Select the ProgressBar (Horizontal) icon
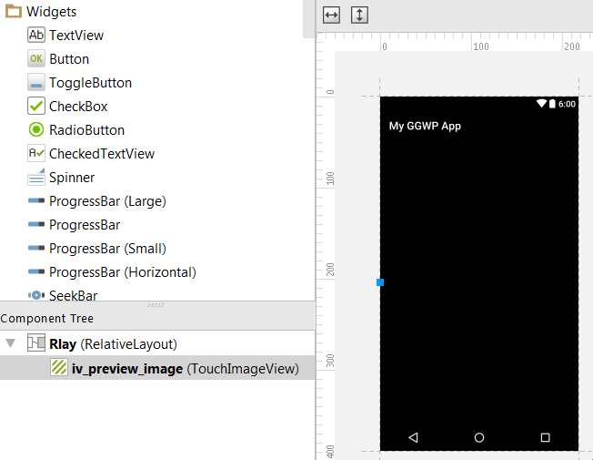Screen dimensions: 593x460 pos(36,271)
